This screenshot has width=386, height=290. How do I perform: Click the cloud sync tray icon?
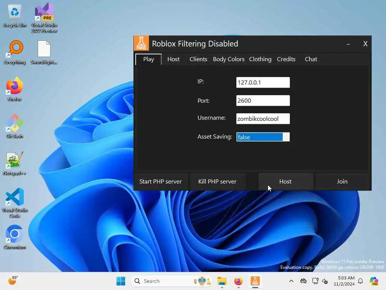point(303,281)
